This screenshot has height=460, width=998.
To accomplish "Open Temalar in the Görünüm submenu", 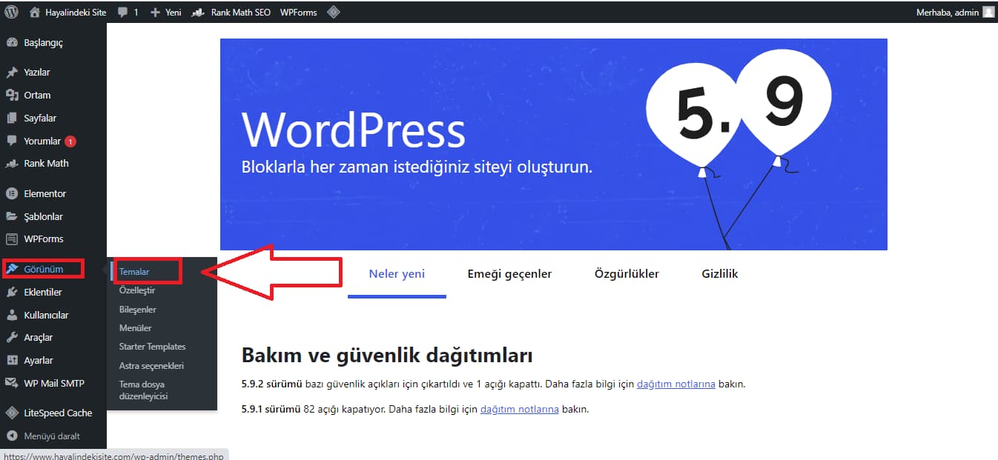I will (134, 272).
